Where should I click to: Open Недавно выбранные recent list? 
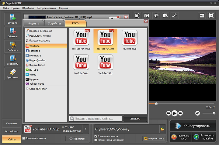[46, 31]
